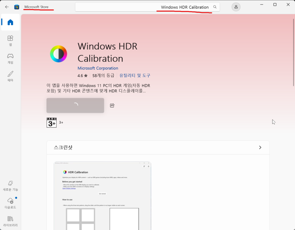Click the share icon beside install button
The image size is (295, 230).
(112, 106)
